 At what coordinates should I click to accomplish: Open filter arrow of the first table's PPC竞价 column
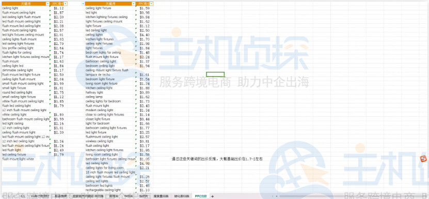point(66,4)
